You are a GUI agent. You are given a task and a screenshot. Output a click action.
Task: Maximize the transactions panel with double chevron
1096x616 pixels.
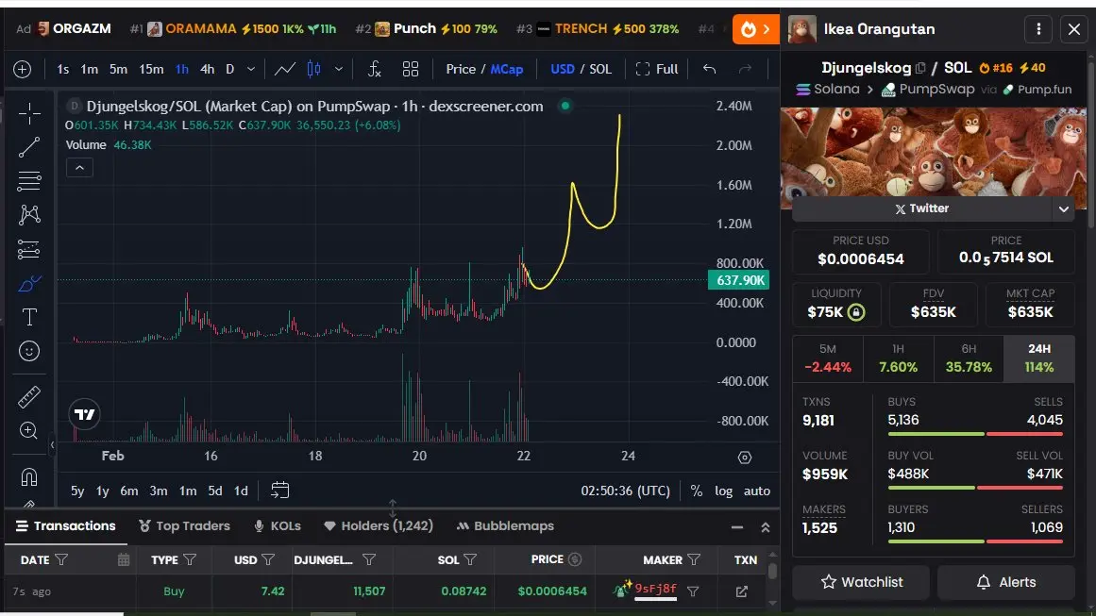[x=766, y=527]
